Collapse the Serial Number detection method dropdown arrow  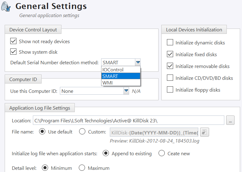point(138,62)
